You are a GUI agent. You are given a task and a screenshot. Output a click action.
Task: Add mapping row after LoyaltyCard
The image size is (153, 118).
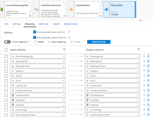pos(144,85)
